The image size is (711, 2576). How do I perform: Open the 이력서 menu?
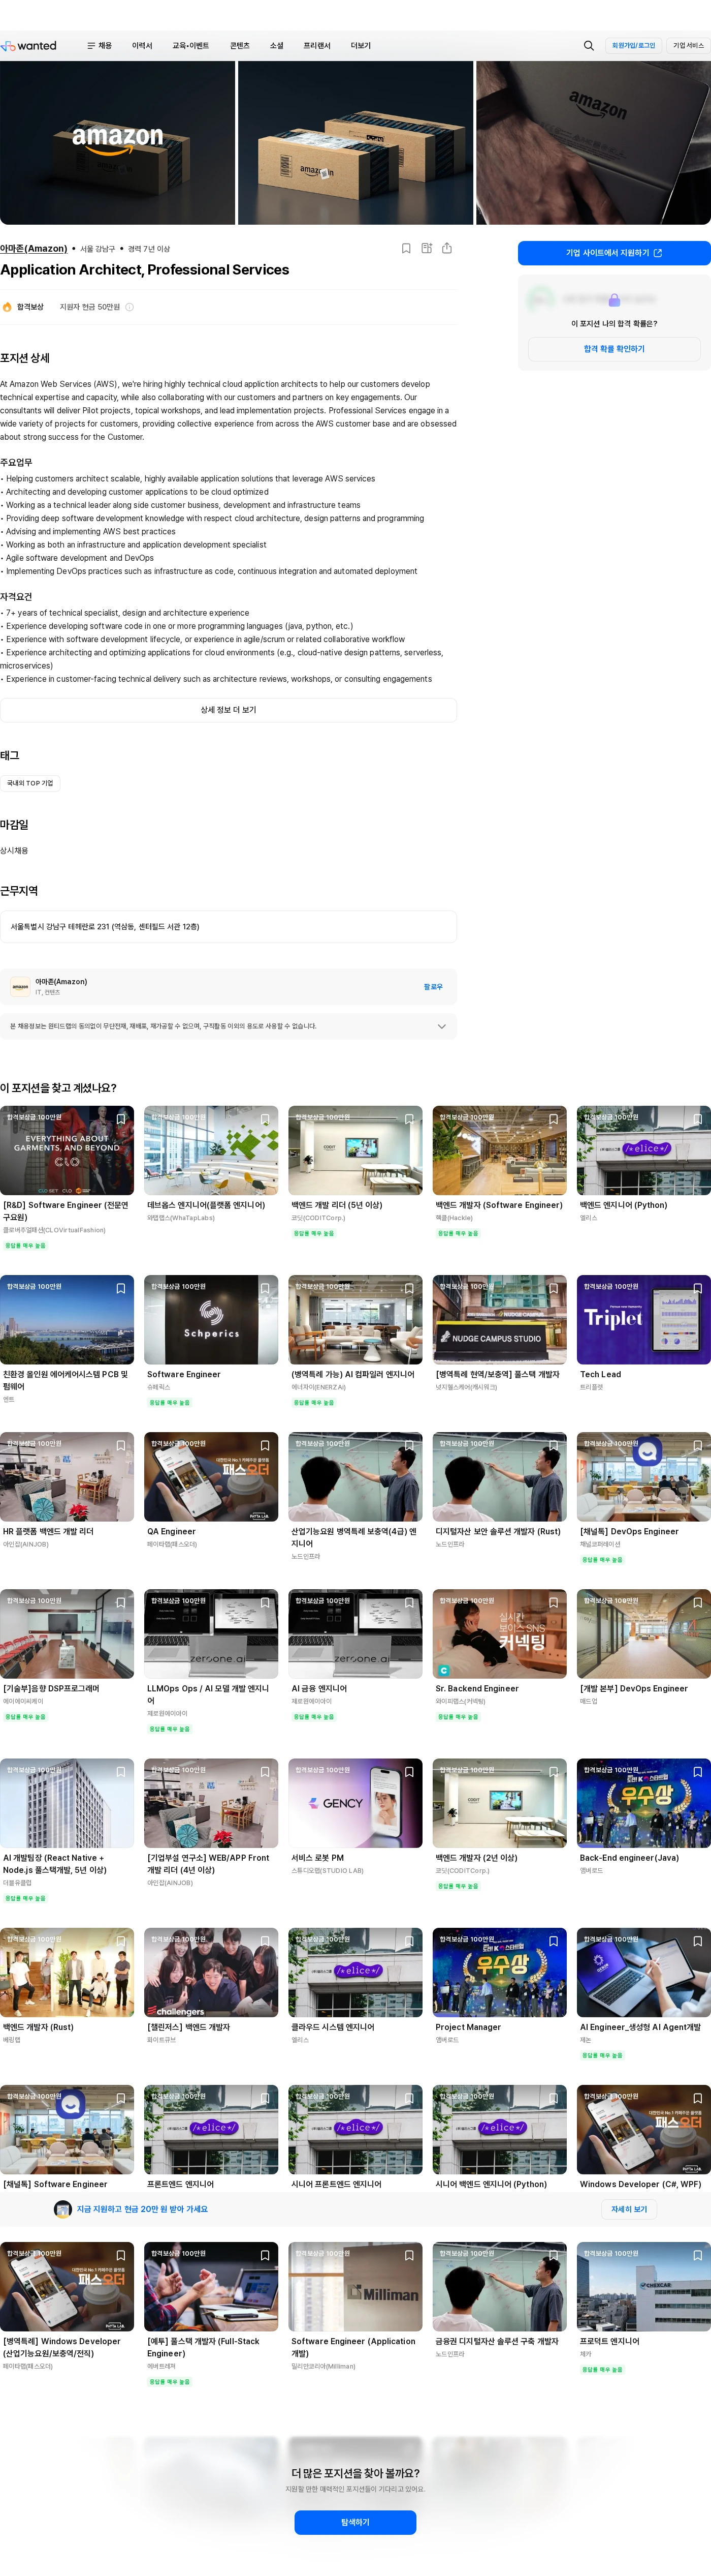pyautogui.click(x=143, y=46)
